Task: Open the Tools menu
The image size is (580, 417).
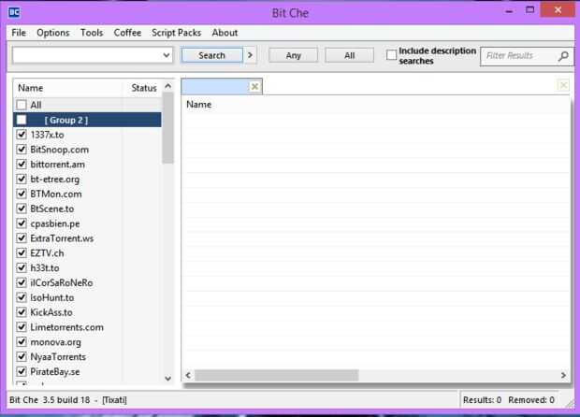Action: (x=92, y=33)
